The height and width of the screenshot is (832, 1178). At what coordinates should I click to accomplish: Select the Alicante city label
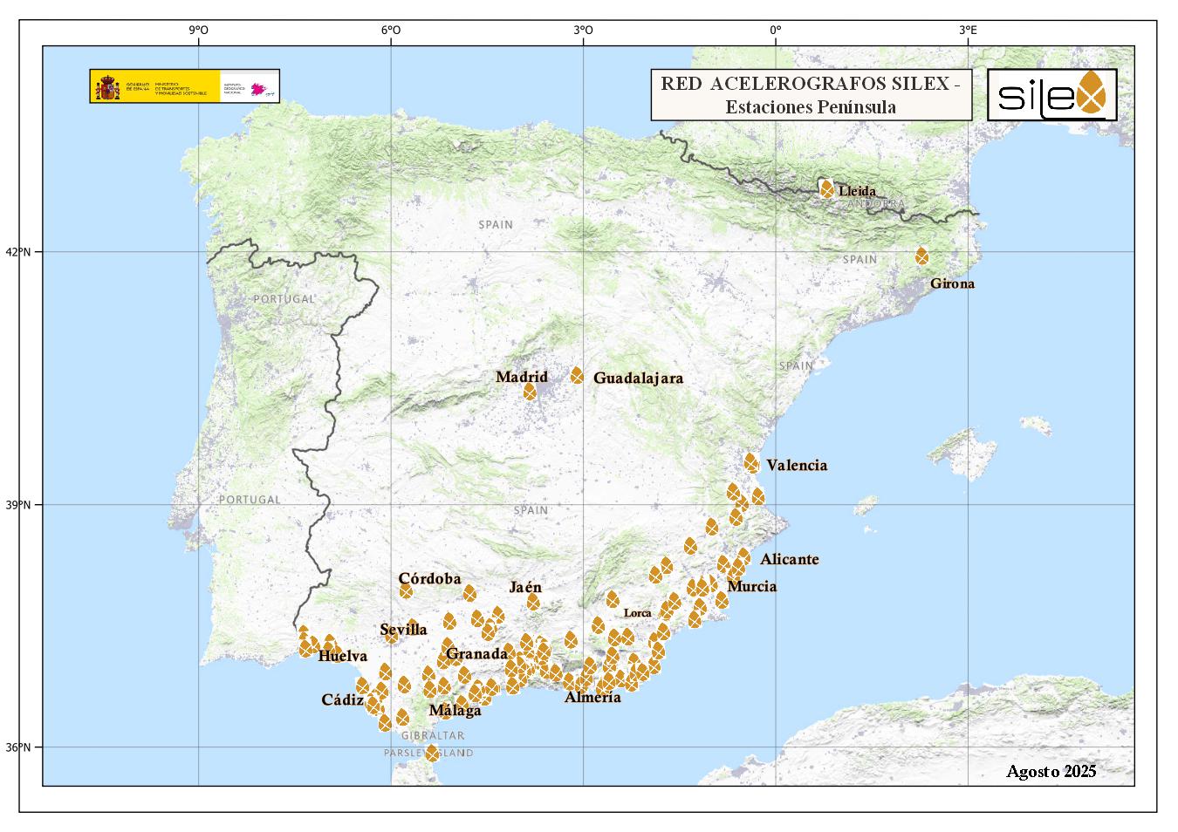[789, 559]
